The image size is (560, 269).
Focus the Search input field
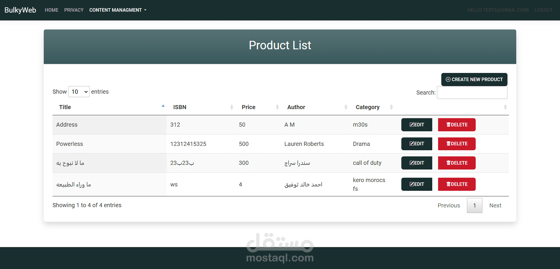coord(472,92)
